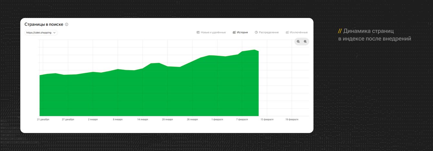The image size is (433, 151).
Task: Zoom in the chart with plus magnifier
Action: (x=305, y=42)
